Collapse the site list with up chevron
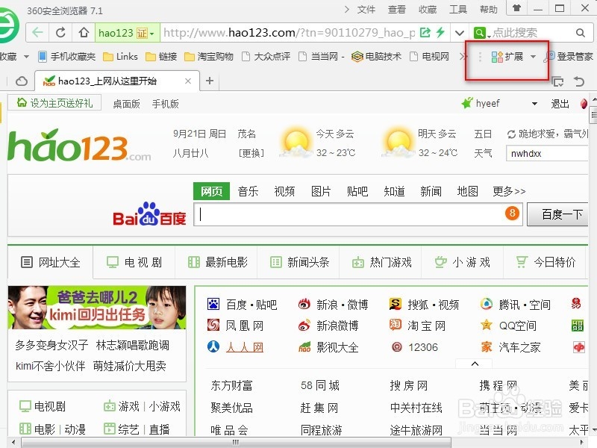The image size is (597, 448). pyautogui.click(x=475, y=364)
